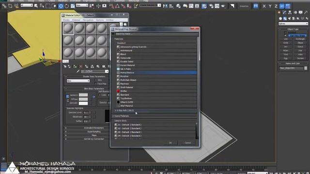Toggle the X axis constraint
The image size is (310, 174).
[264, 6]
